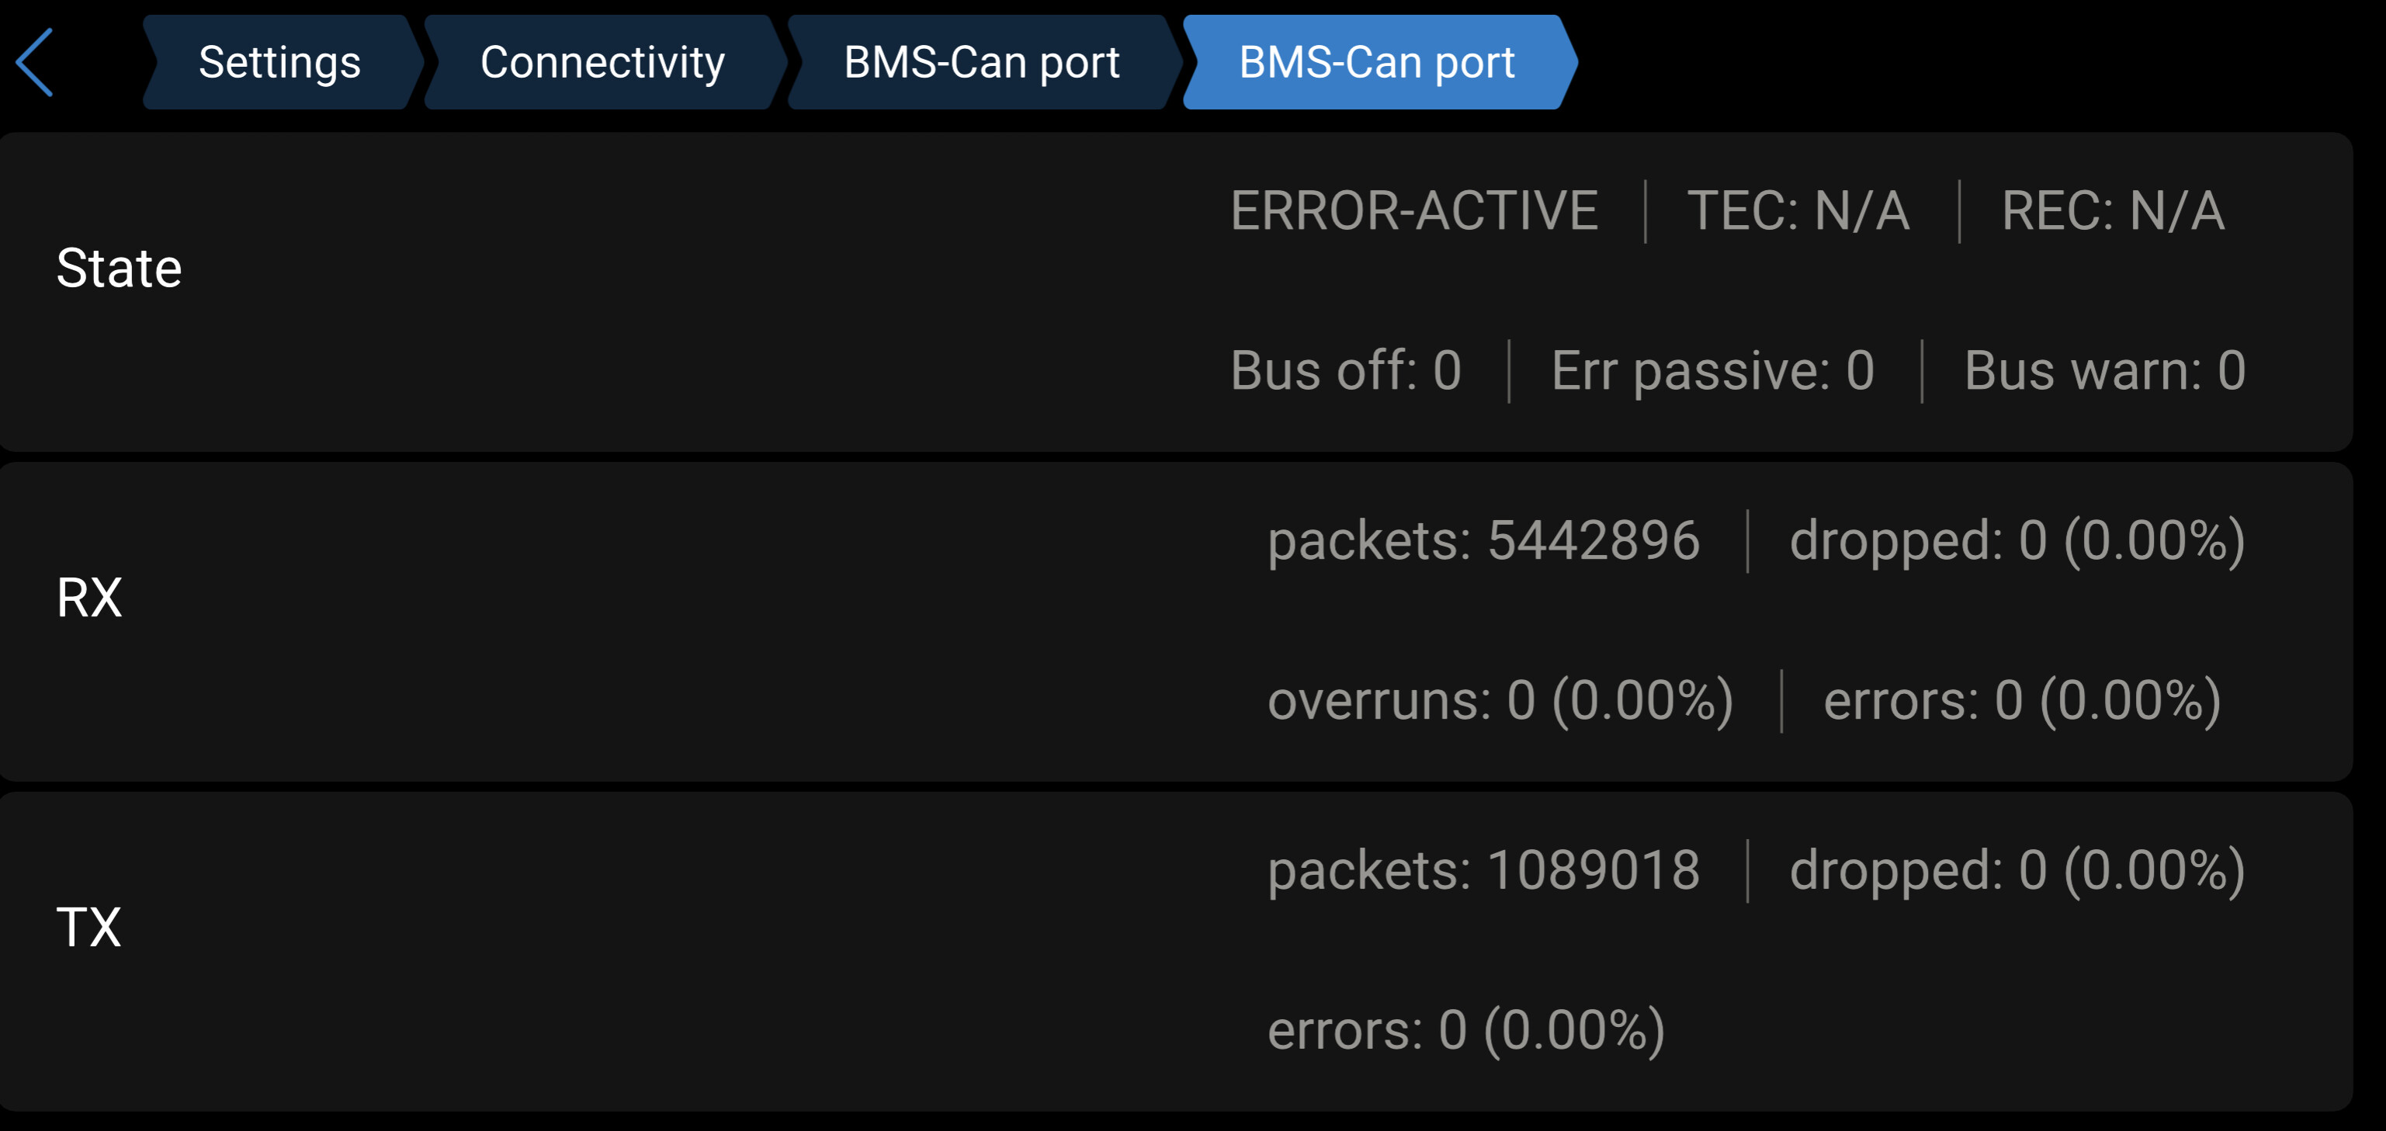Click the Bus warn counter
This screenshot has width=2386, height=1131.
tap(2104, 372)
